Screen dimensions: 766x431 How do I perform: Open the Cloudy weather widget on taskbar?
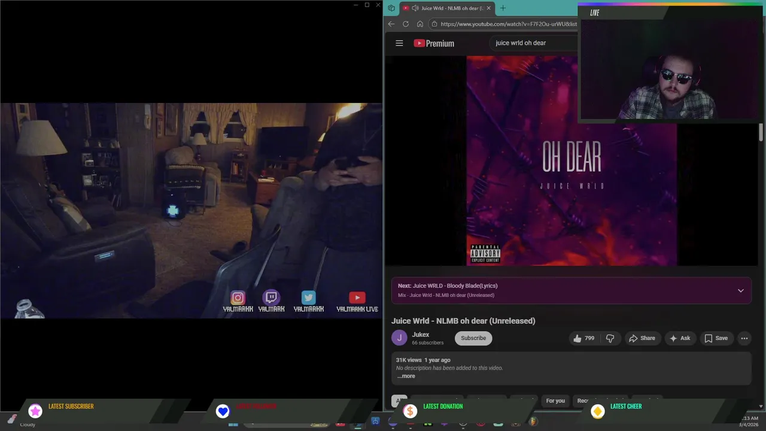(20, 421)
